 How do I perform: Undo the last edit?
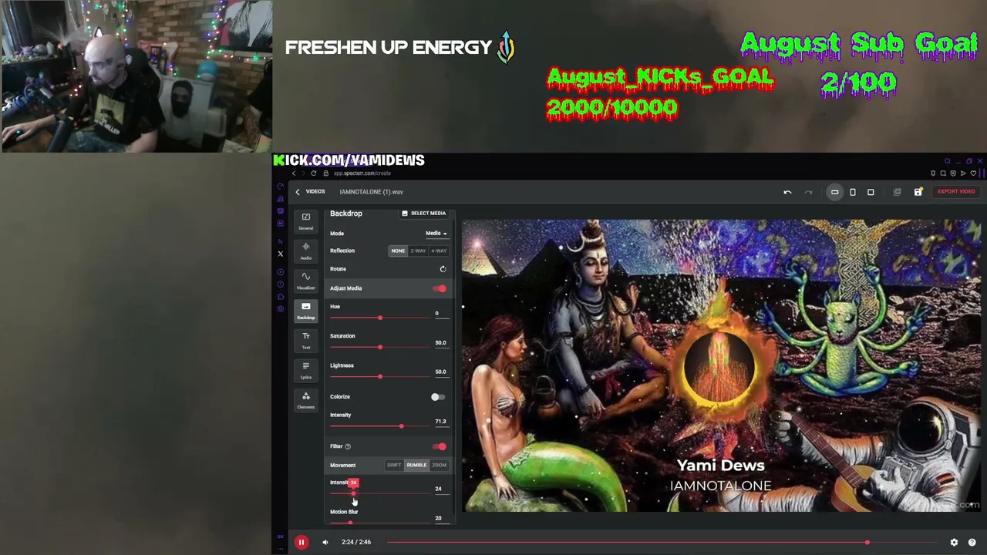(787, 192)
